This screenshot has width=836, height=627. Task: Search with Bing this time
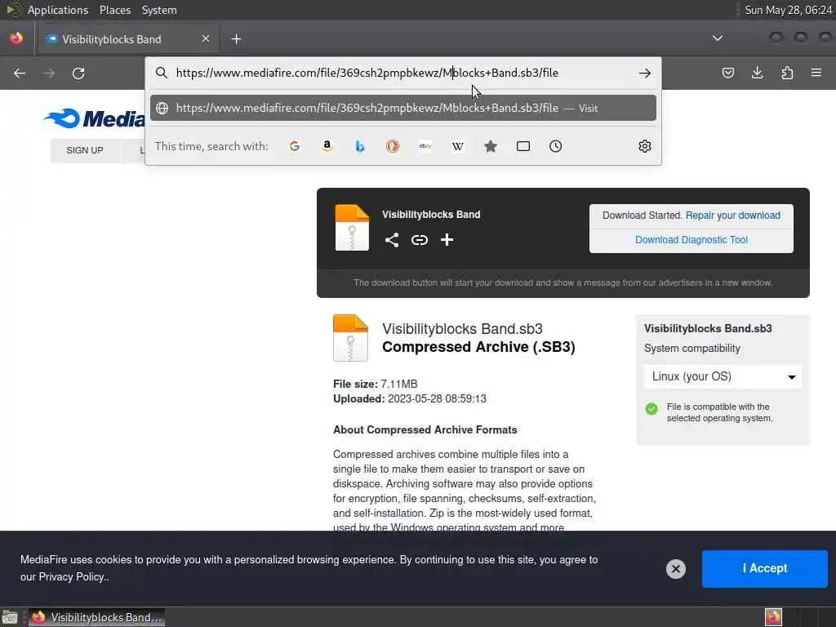coord(360,146)
